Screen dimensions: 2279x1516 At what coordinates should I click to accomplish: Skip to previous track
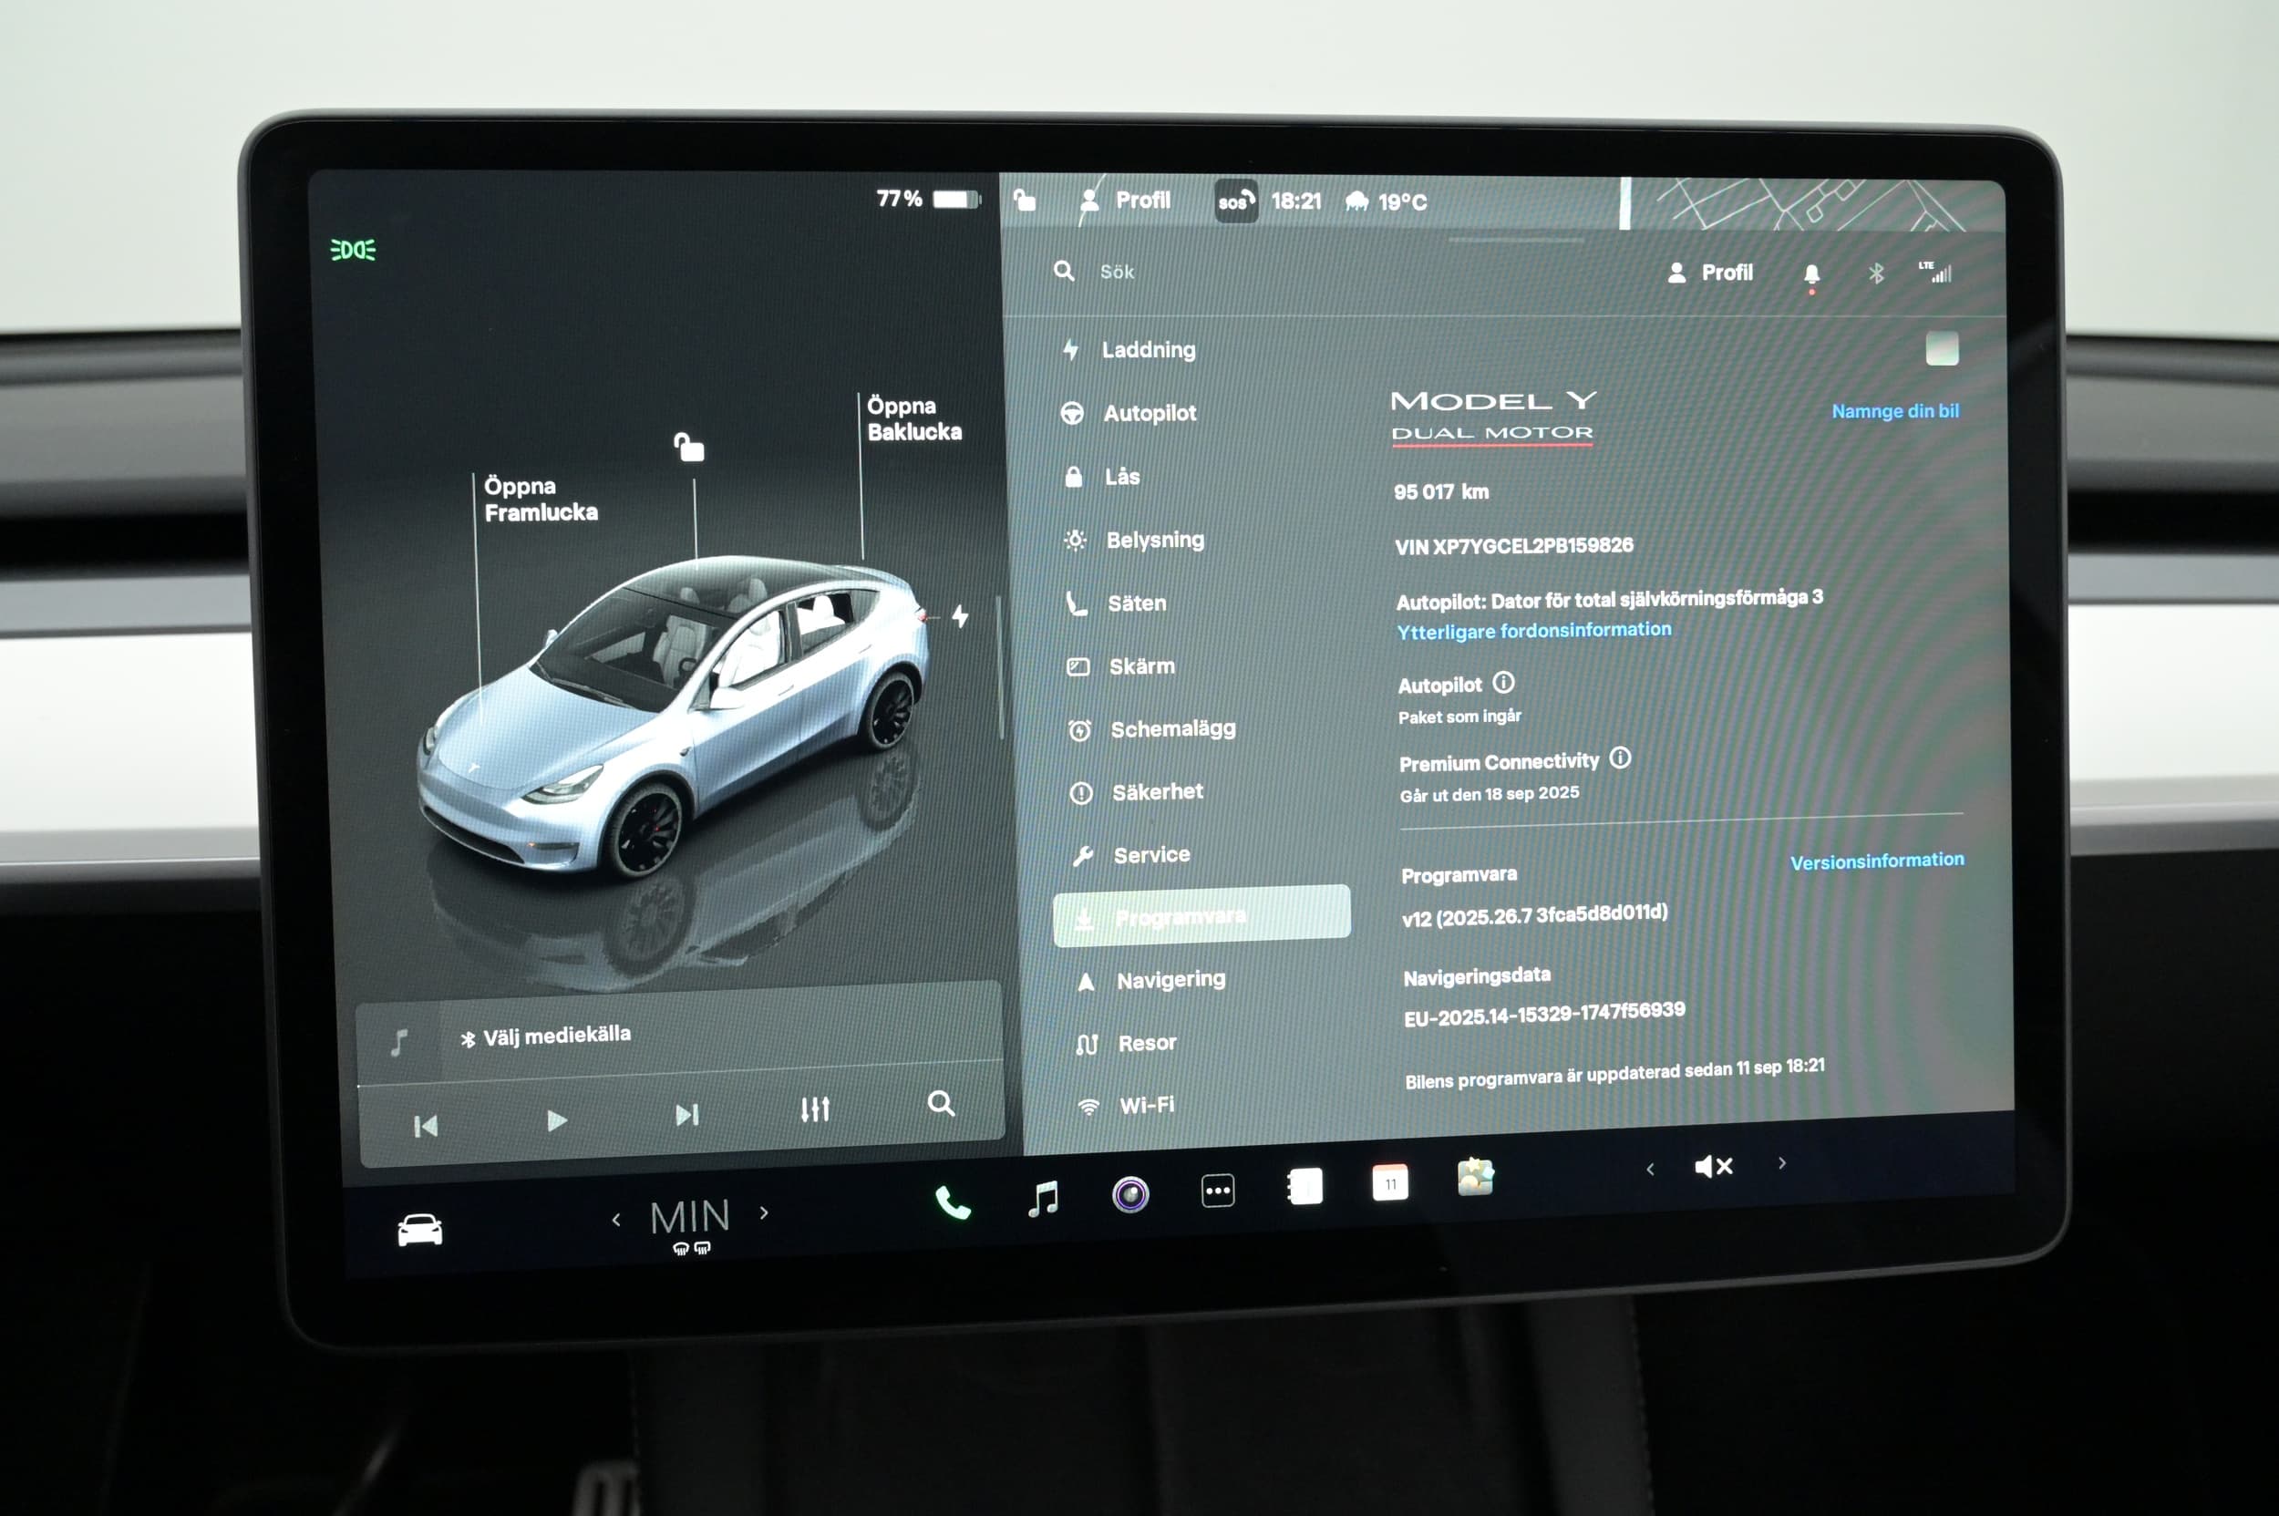coord(426,1127)
